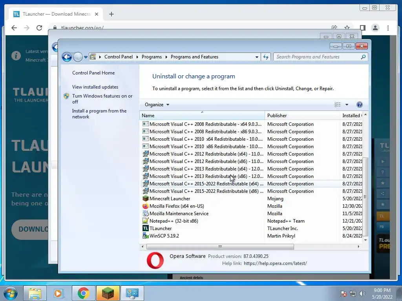This screenshot has width=402, height=301.
Task: Open the Opera help link URL
Action: tap(275, 263)
